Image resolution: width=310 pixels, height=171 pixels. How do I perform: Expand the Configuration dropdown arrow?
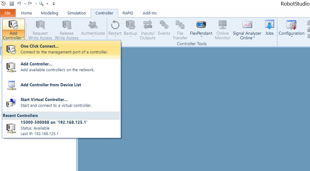(292, 37)
